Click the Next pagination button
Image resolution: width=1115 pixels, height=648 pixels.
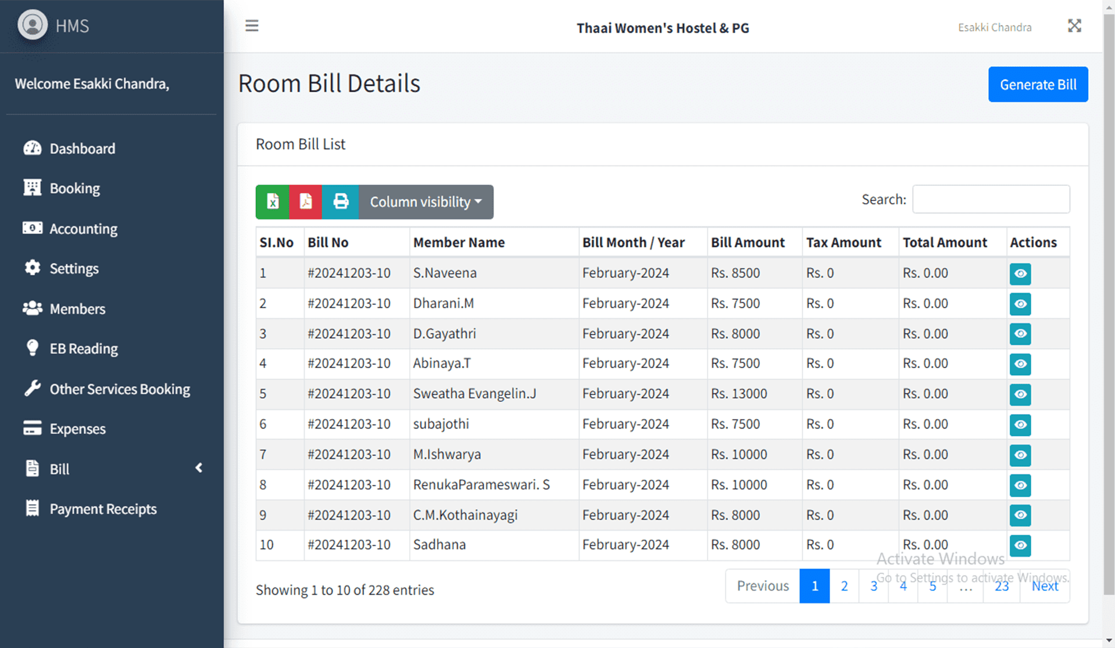pyautogui.click(x=1045, y=586)
